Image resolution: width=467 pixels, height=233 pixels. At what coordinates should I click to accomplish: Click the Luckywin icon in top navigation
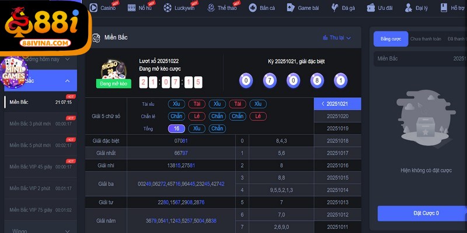pos(168,8)
